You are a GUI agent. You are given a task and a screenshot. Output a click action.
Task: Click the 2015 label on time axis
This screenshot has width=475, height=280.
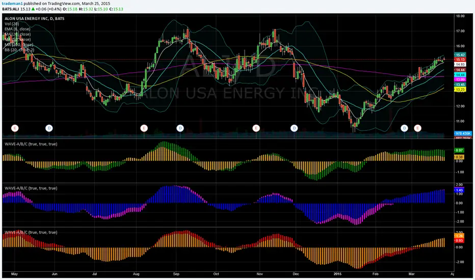337,274
